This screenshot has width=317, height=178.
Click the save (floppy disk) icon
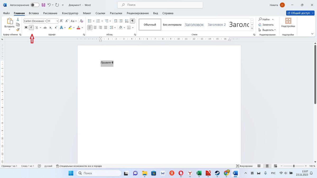(43, 5)
